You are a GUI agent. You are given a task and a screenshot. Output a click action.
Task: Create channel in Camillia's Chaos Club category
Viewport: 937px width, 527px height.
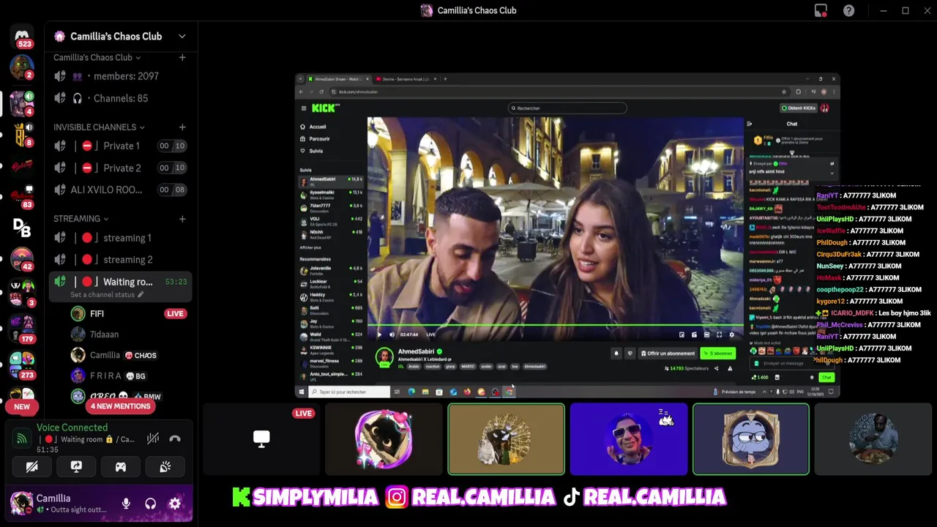tap(182, 57)
